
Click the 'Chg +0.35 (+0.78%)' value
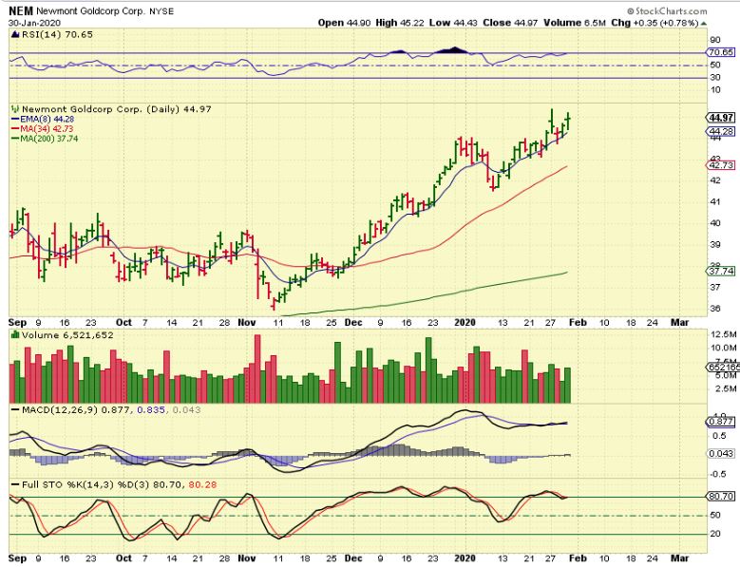(x=655, y=23)
